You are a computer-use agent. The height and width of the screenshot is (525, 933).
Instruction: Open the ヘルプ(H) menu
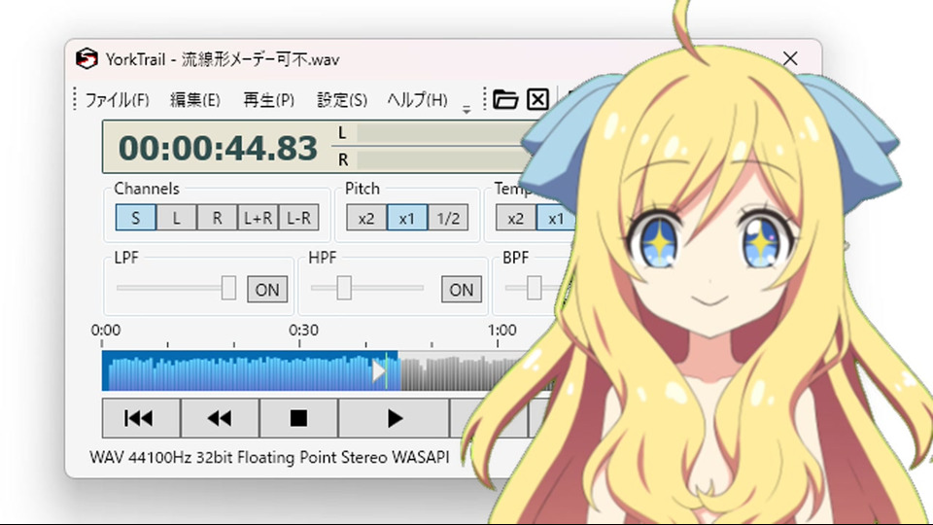[x=417, y=99]
